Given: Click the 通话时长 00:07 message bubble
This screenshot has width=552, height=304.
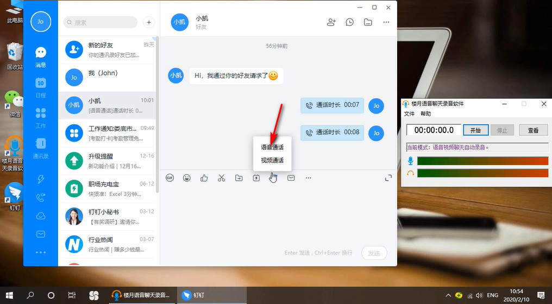Looking at the screenshot, I should [x=332, y=105].
